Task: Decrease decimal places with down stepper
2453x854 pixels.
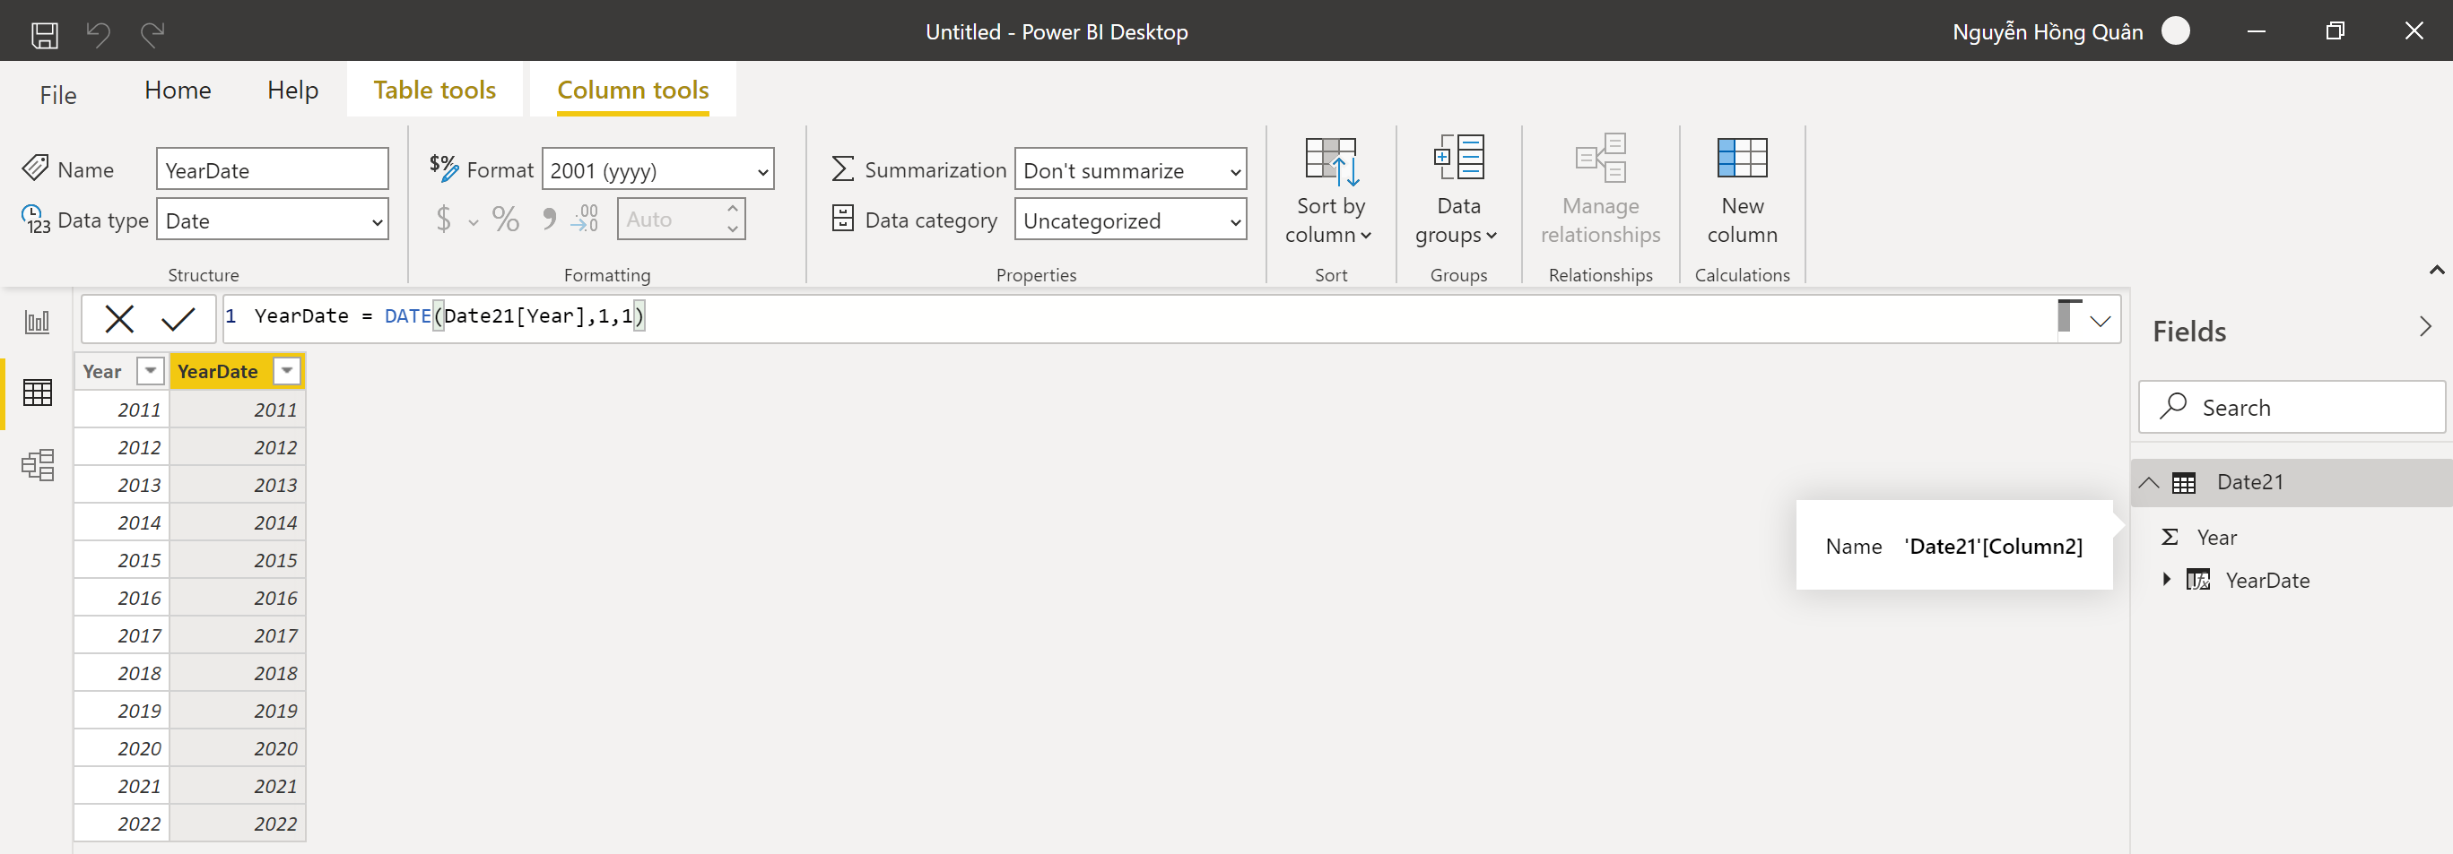Action: [x=732, y=229]
